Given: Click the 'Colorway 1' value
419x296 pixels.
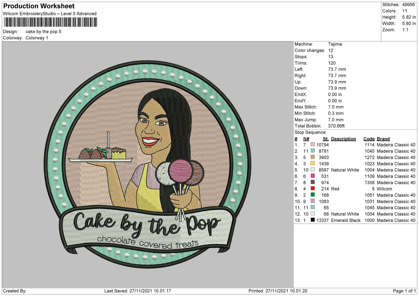Looking at the screenshot, I should pos(37,38).
